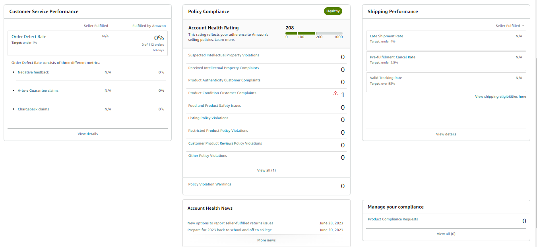Click View details under Shipping Performance
Image resolution: width=537 pixels, height=247 pixels.
coord(446,134)
